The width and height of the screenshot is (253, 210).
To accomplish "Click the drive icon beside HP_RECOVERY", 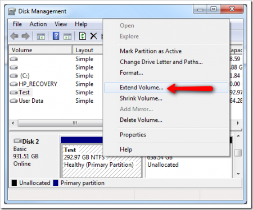I will [x=14, y=84].
